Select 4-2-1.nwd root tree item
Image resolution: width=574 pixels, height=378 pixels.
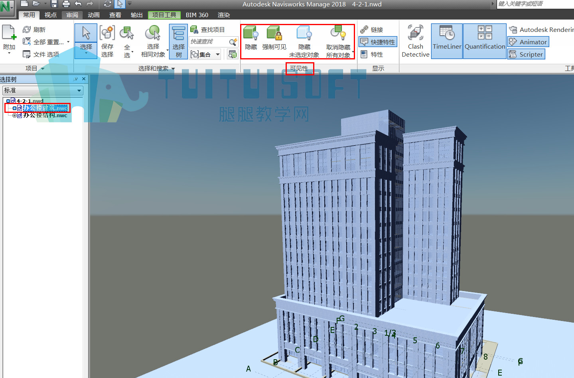30,101
